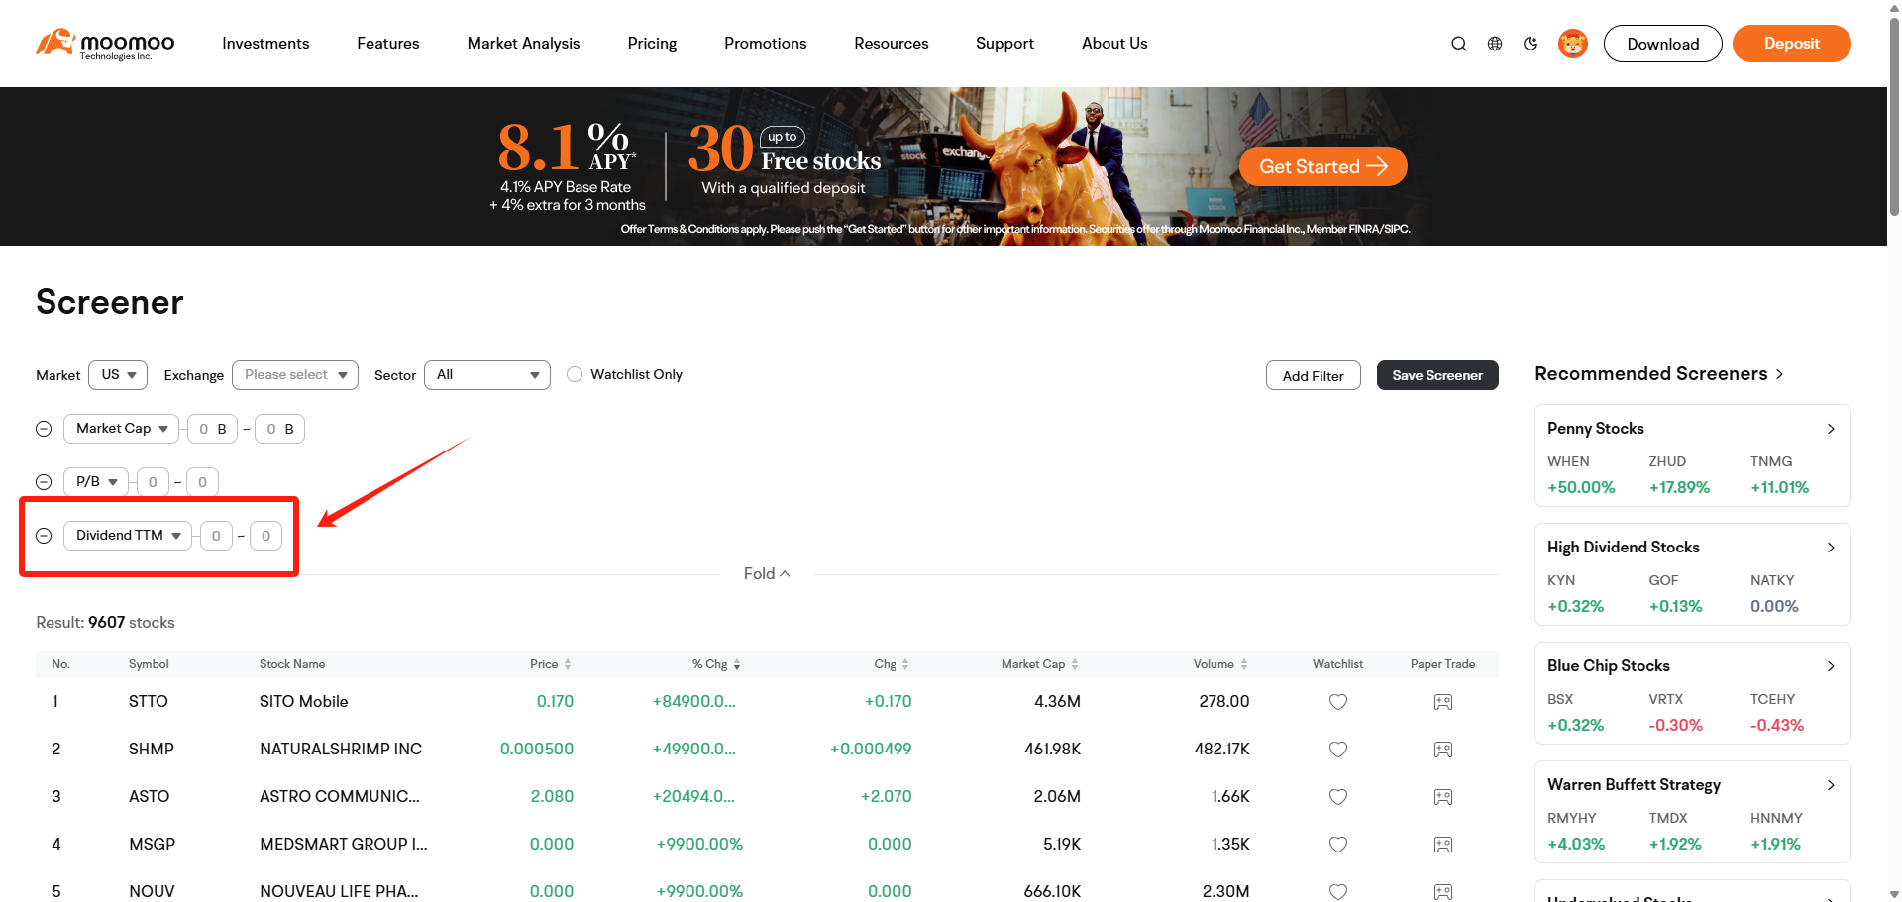The height and width of the screenshot is (902, 1902).
Task: Remove the Dividend TTM filter row
Action: [44, 536]
